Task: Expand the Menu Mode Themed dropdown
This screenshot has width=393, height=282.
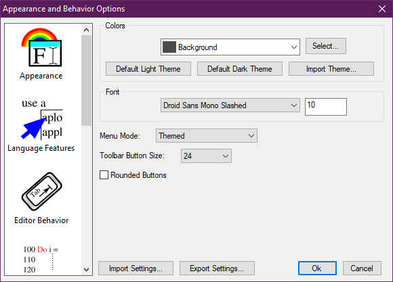Action: [x=207, y=136]
